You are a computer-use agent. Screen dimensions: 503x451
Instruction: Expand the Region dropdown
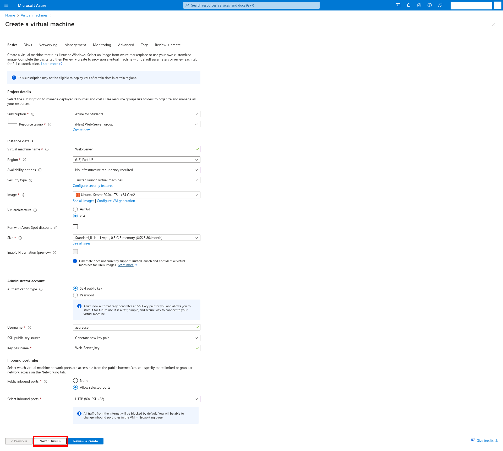click(x=136, y=160)
